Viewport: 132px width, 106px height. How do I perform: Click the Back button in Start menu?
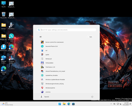coord(90,37)
